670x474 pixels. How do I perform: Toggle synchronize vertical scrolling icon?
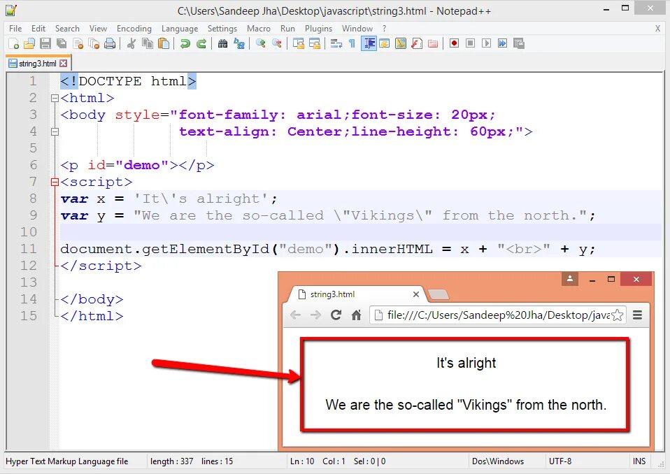[x=298, y=43]
